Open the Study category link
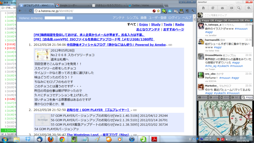 [156, 24]
